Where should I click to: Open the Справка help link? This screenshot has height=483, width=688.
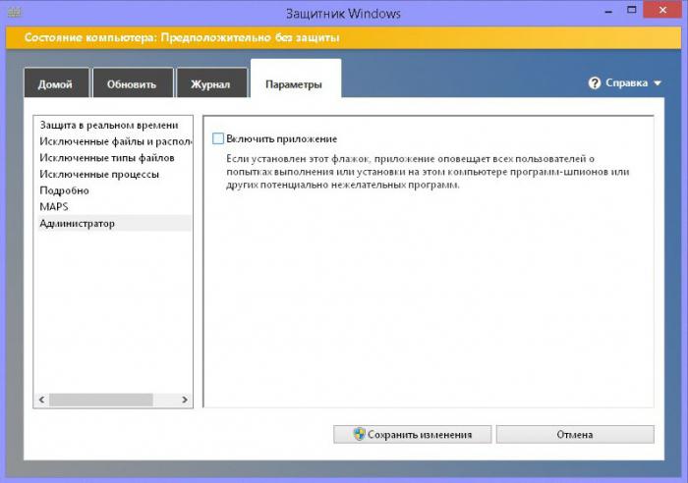[x=626, y=82]
